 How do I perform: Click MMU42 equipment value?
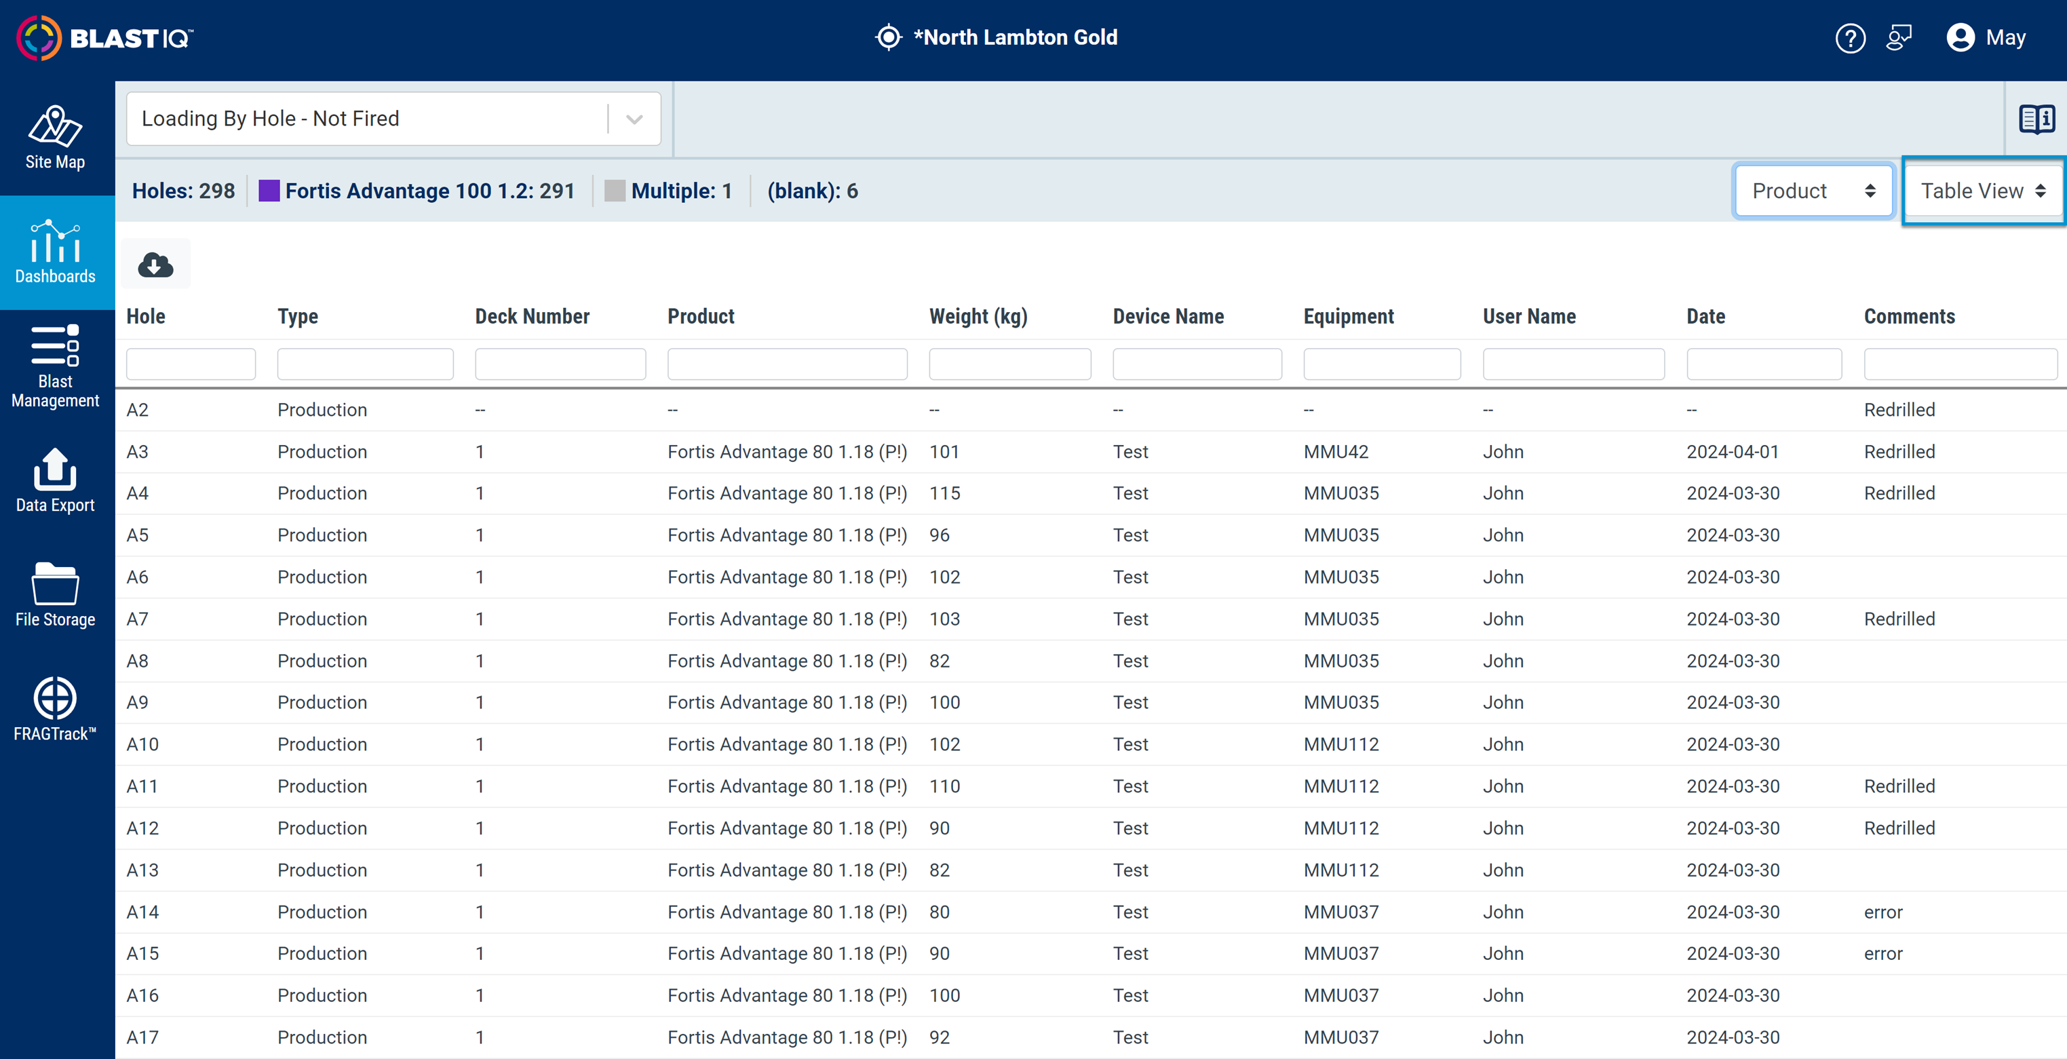tap(1336, 452)
